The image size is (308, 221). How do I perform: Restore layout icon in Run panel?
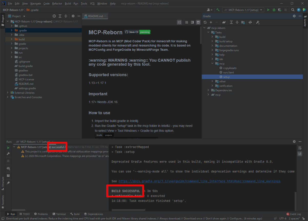[8, 176]
